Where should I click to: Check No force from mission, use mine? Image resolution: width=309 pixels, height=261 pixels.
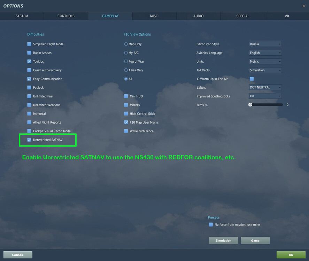211,224
